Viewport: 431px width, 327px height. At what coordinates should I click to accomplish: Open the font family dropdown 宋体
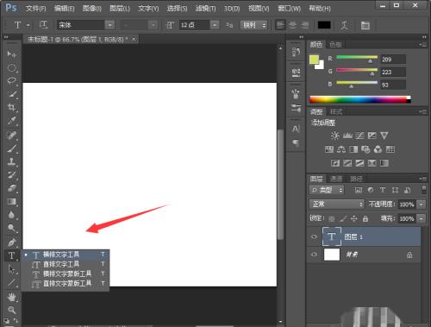click(109, 25)
